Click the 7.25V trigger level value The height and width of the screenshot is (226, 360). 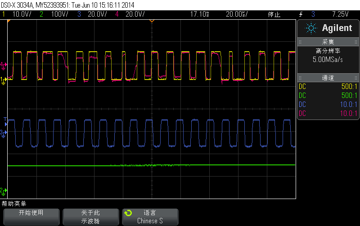[340, 14]
